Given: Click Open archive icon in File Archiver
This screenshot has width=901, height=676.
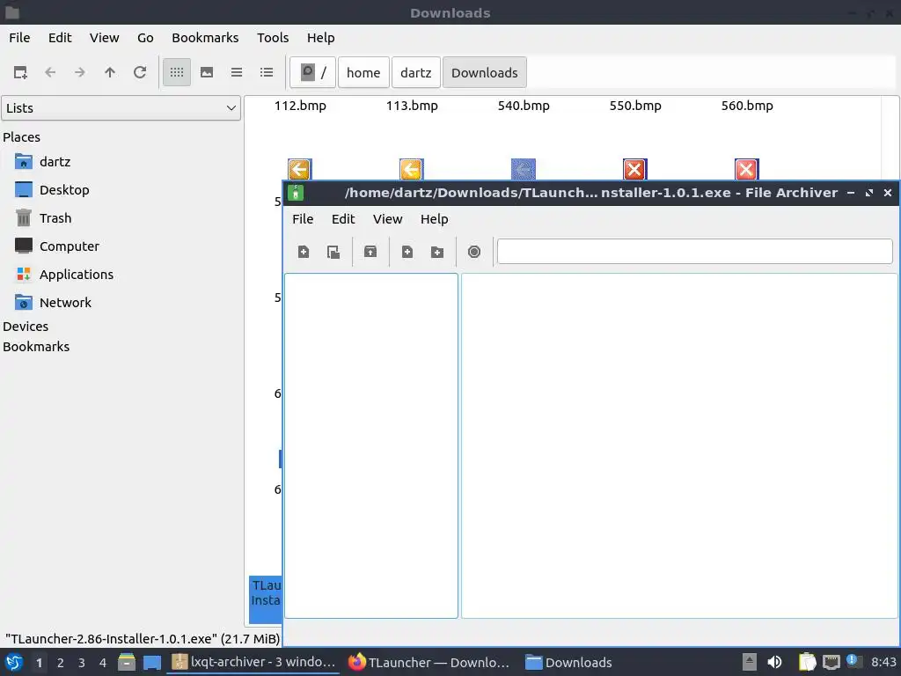Looking at the screenshot, I should 333,252.
